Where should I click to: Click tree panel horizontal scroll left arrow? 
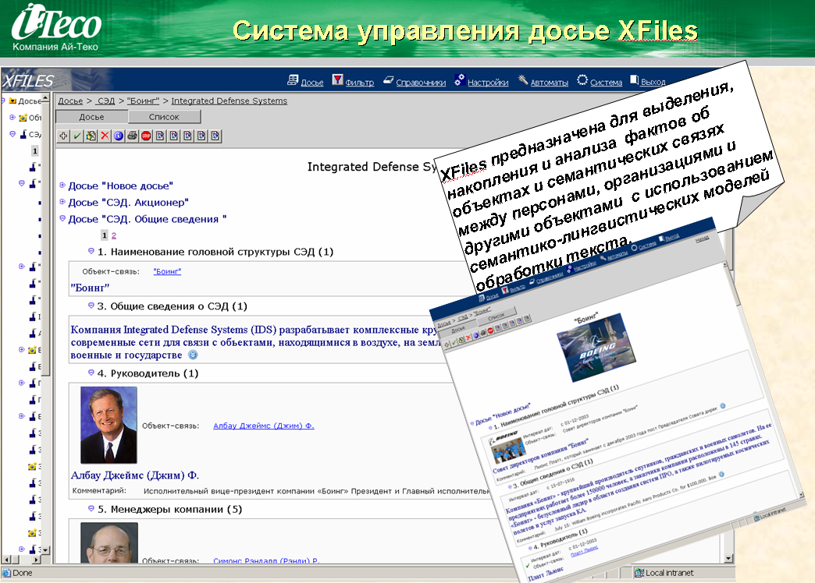coord(7,560)
